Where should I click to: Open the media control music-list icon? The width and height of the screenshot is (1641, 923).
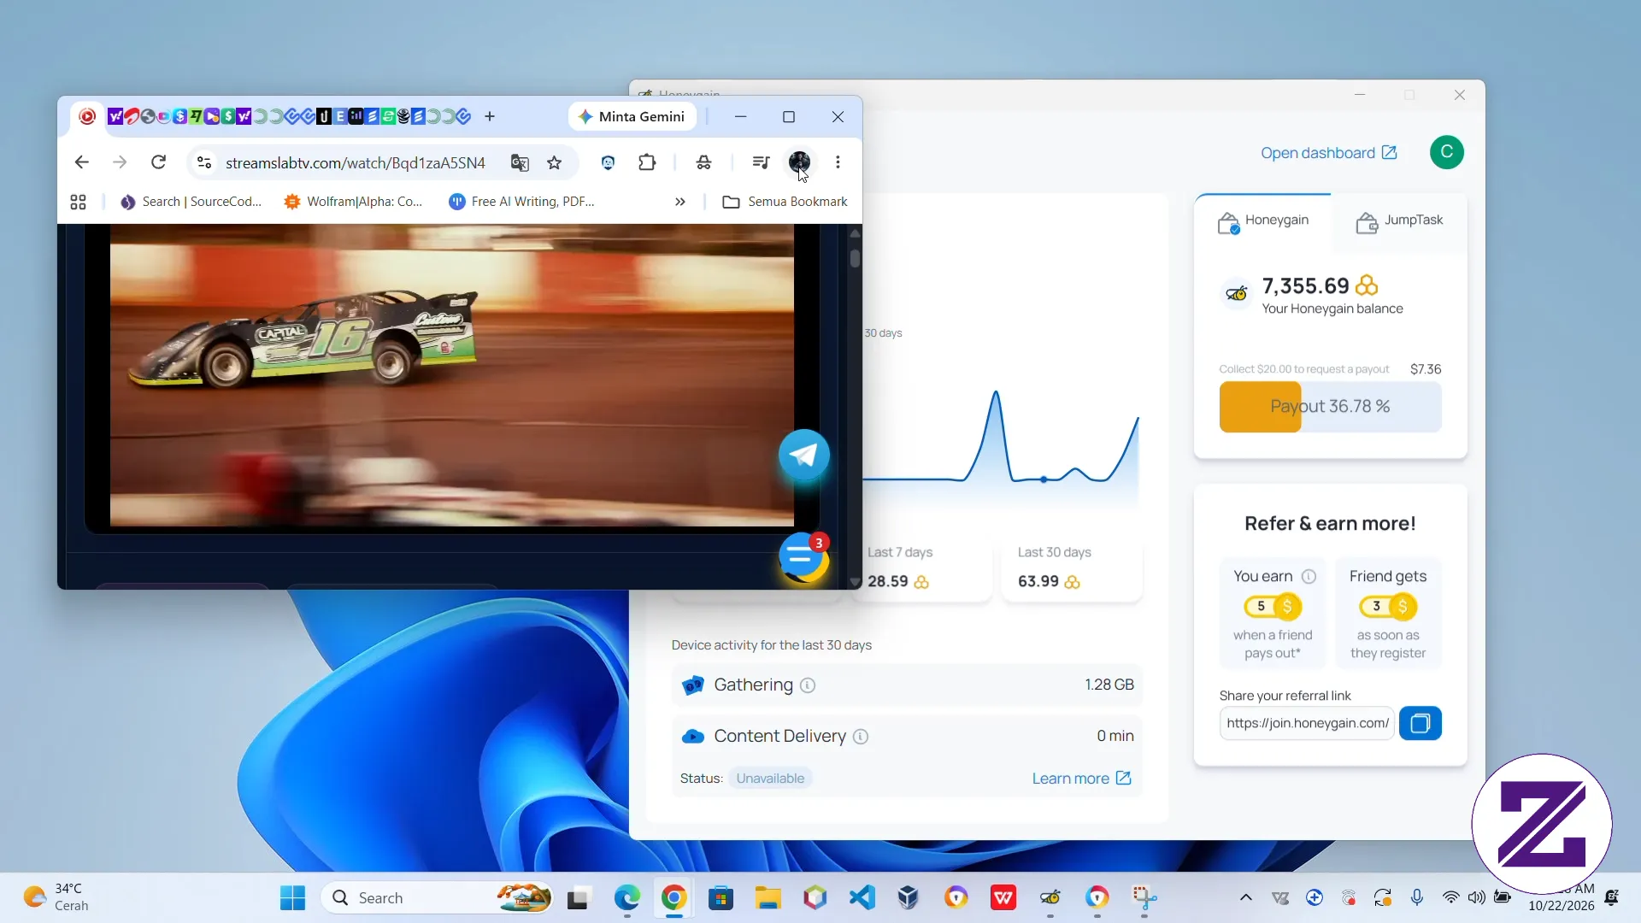(761, 162)
